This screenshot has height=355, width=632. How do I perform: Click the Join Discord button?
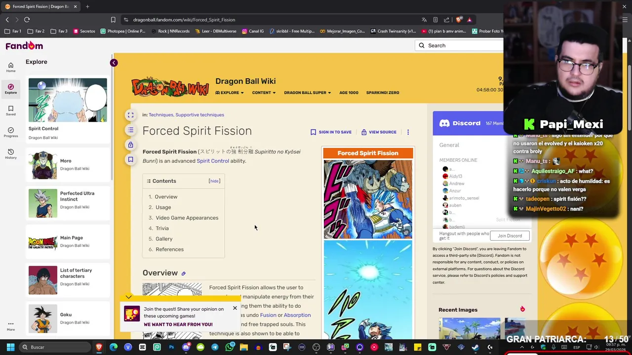[x=510, y=236]
